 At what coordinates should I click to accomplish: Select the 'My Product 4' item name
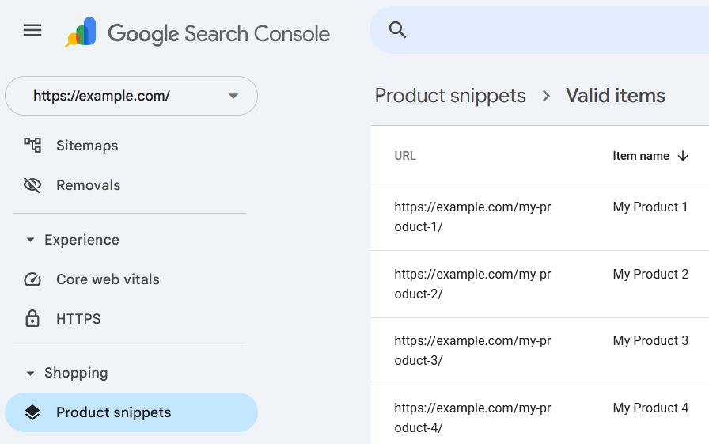(650, 408)
